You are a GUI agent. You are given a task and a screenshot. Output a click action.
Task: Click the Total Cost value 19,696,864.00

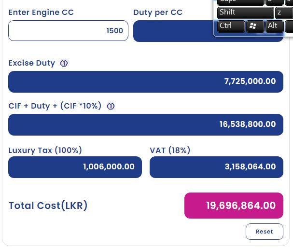[234, 206]
